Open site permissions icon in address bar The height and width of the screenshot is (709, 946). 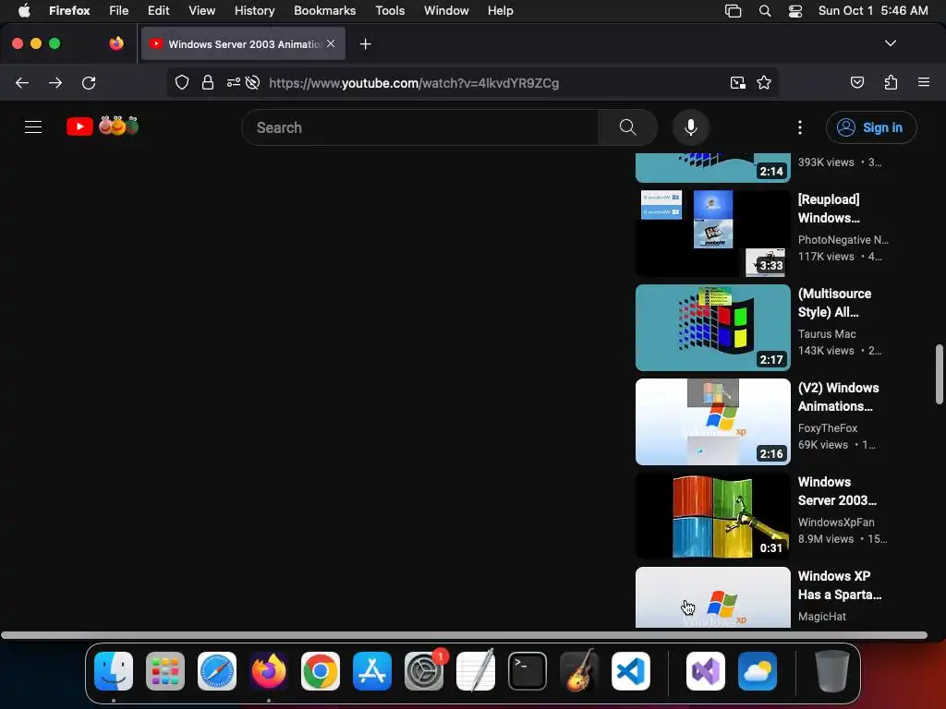234,82
